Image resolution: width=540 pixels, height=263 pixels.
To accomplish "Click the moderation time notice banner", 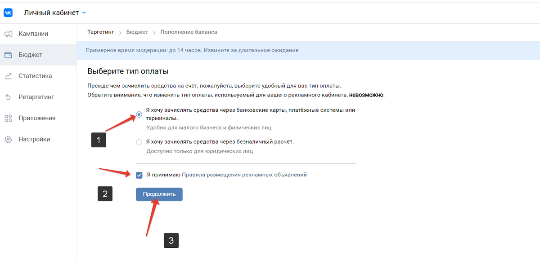I will pyautogui.click(x=308, y=50).
